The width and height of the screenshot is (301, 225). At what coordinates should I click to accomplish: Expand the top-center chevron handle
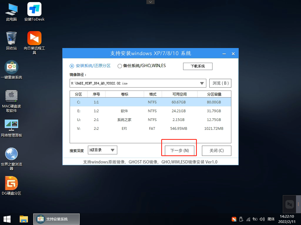coord(150,2)
